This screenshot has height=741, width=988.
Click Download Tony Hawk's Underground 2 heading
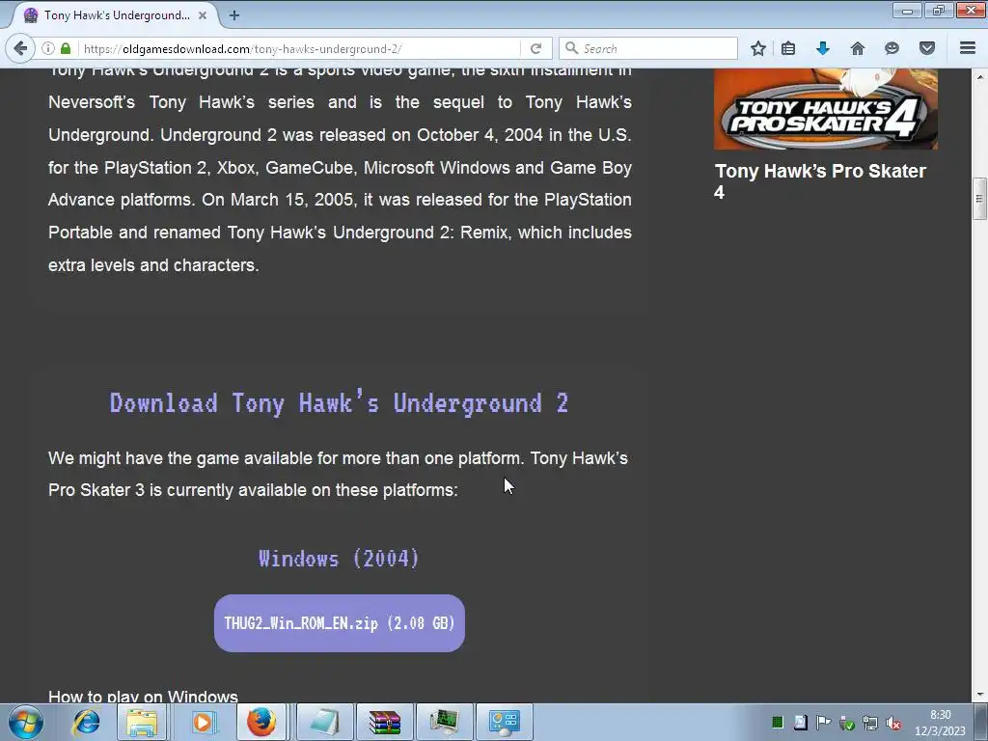339,403
